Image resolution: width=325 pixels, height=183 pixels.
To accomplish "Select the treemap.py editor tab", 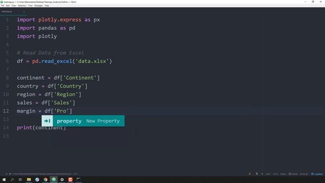I will (x=13, y=12).
